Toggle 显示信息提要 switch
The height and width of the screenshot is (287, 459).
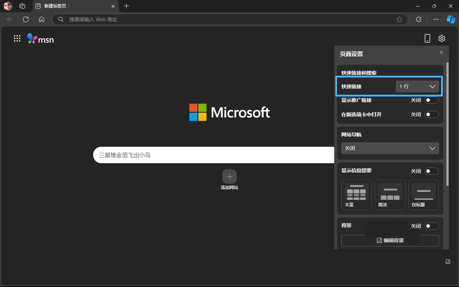click(432, 171)
